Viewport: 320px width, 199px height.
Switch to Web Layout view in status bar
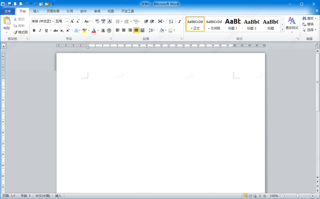(x=255, y=196)
